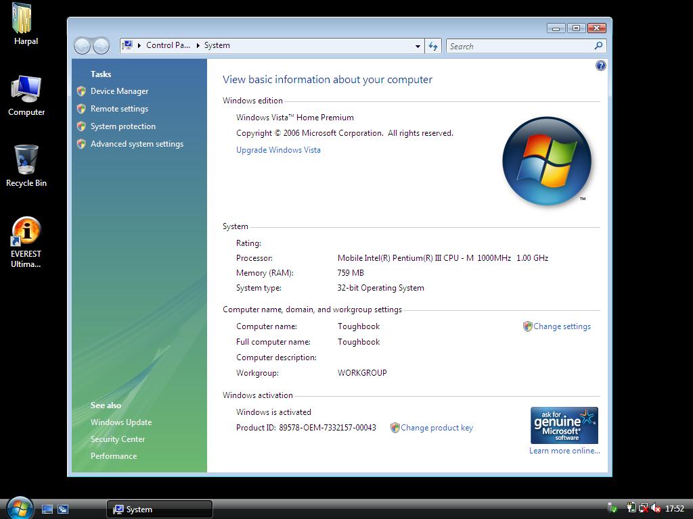Screen dimensions: 693x519
Task: Maximize the System window
Action: pyautogui.click(x=576, y=28)
